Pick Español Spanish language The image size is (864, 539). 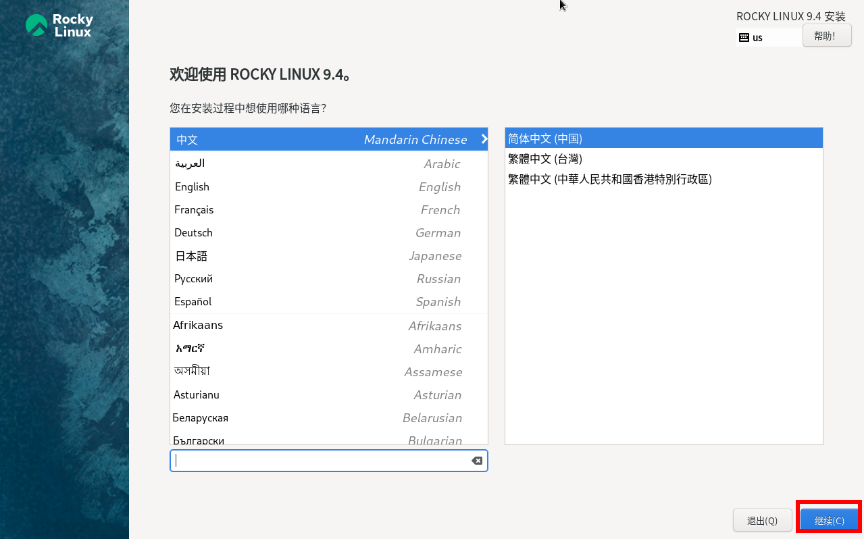click(329, 301)
